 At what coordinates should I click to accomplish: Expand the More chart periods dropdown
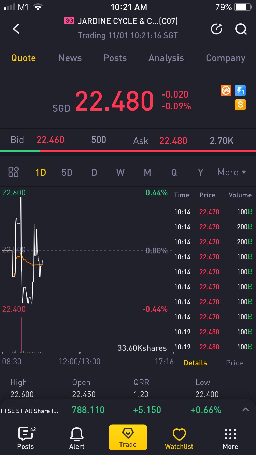(232, 172)
